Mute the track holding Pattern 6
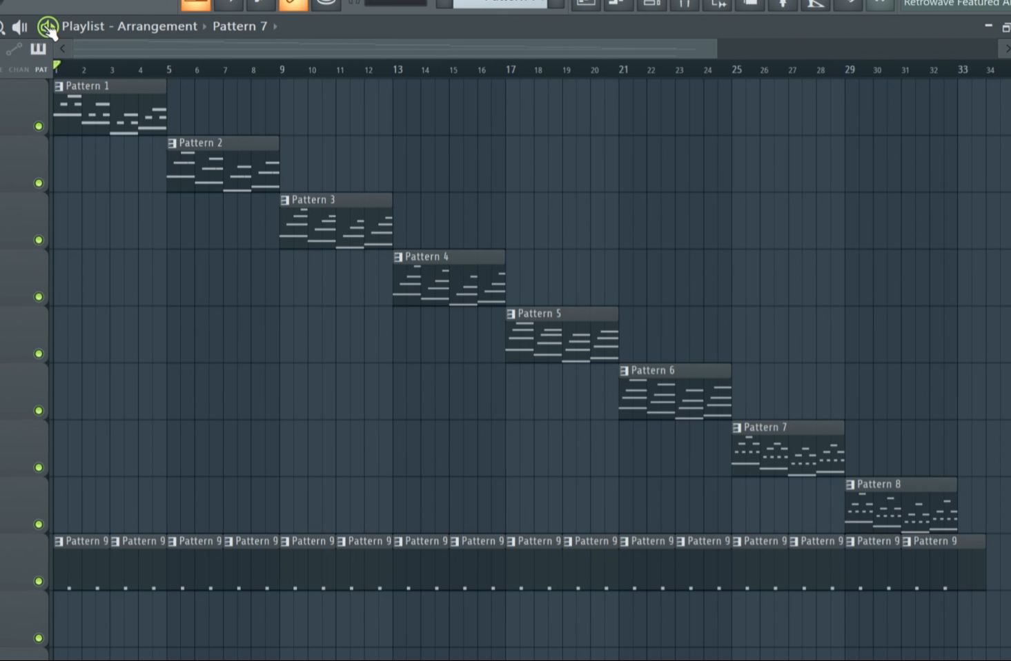The width and height of the screenshot is (1011, 661). 39,411
